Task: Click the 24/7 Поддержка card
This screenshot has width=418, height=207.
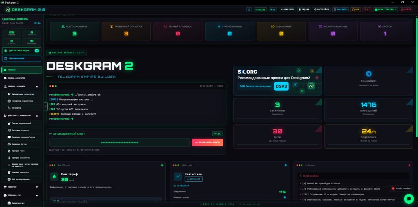Action: [x=369, y=137]
